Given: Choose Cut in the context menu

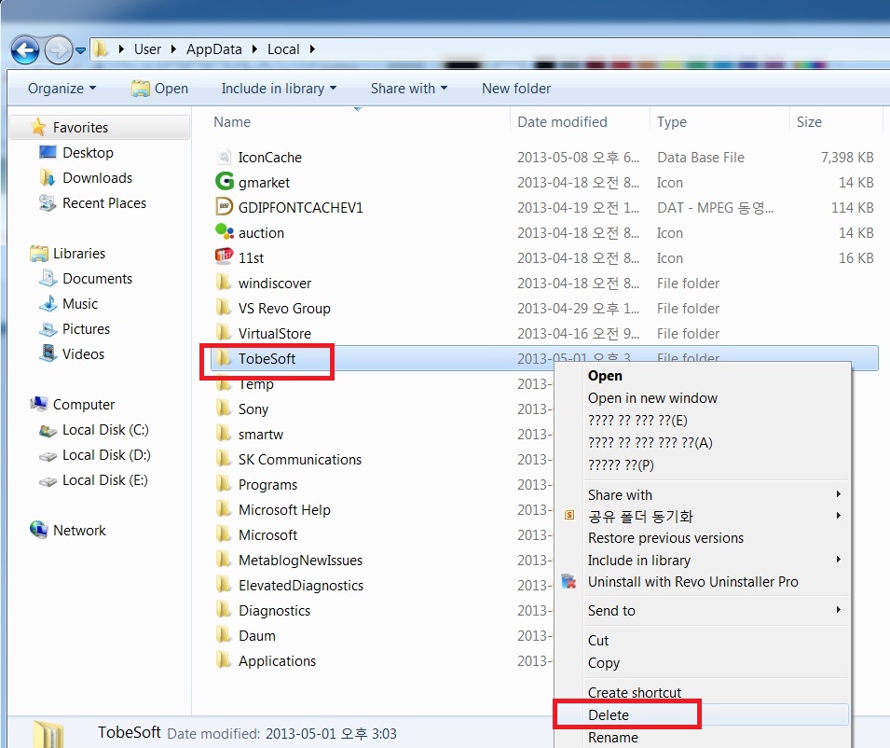Looking at the screenshot, I should [x=598, y=641].
